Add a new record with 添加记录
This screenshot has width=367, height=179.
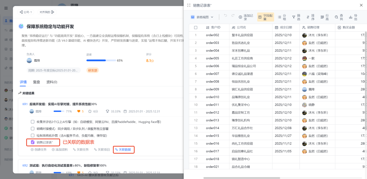coord(246,17)
